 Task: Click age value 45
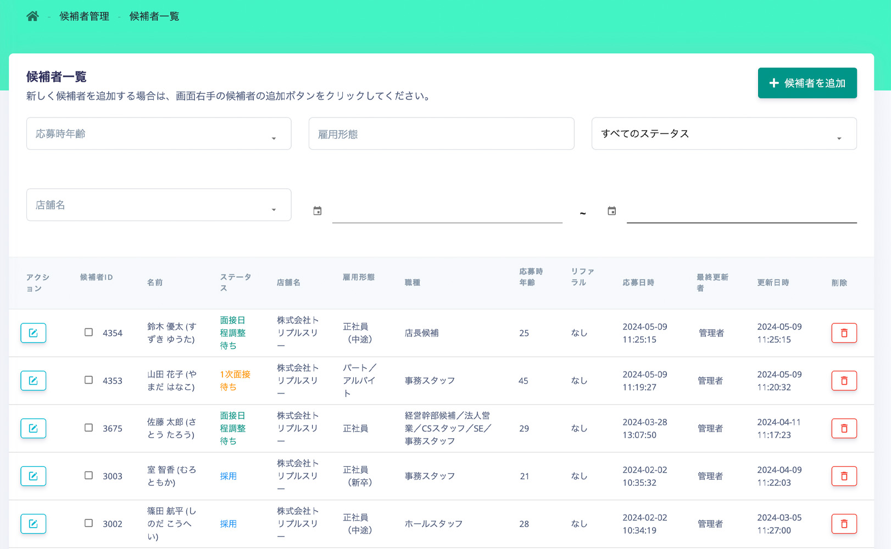point(524,380)
